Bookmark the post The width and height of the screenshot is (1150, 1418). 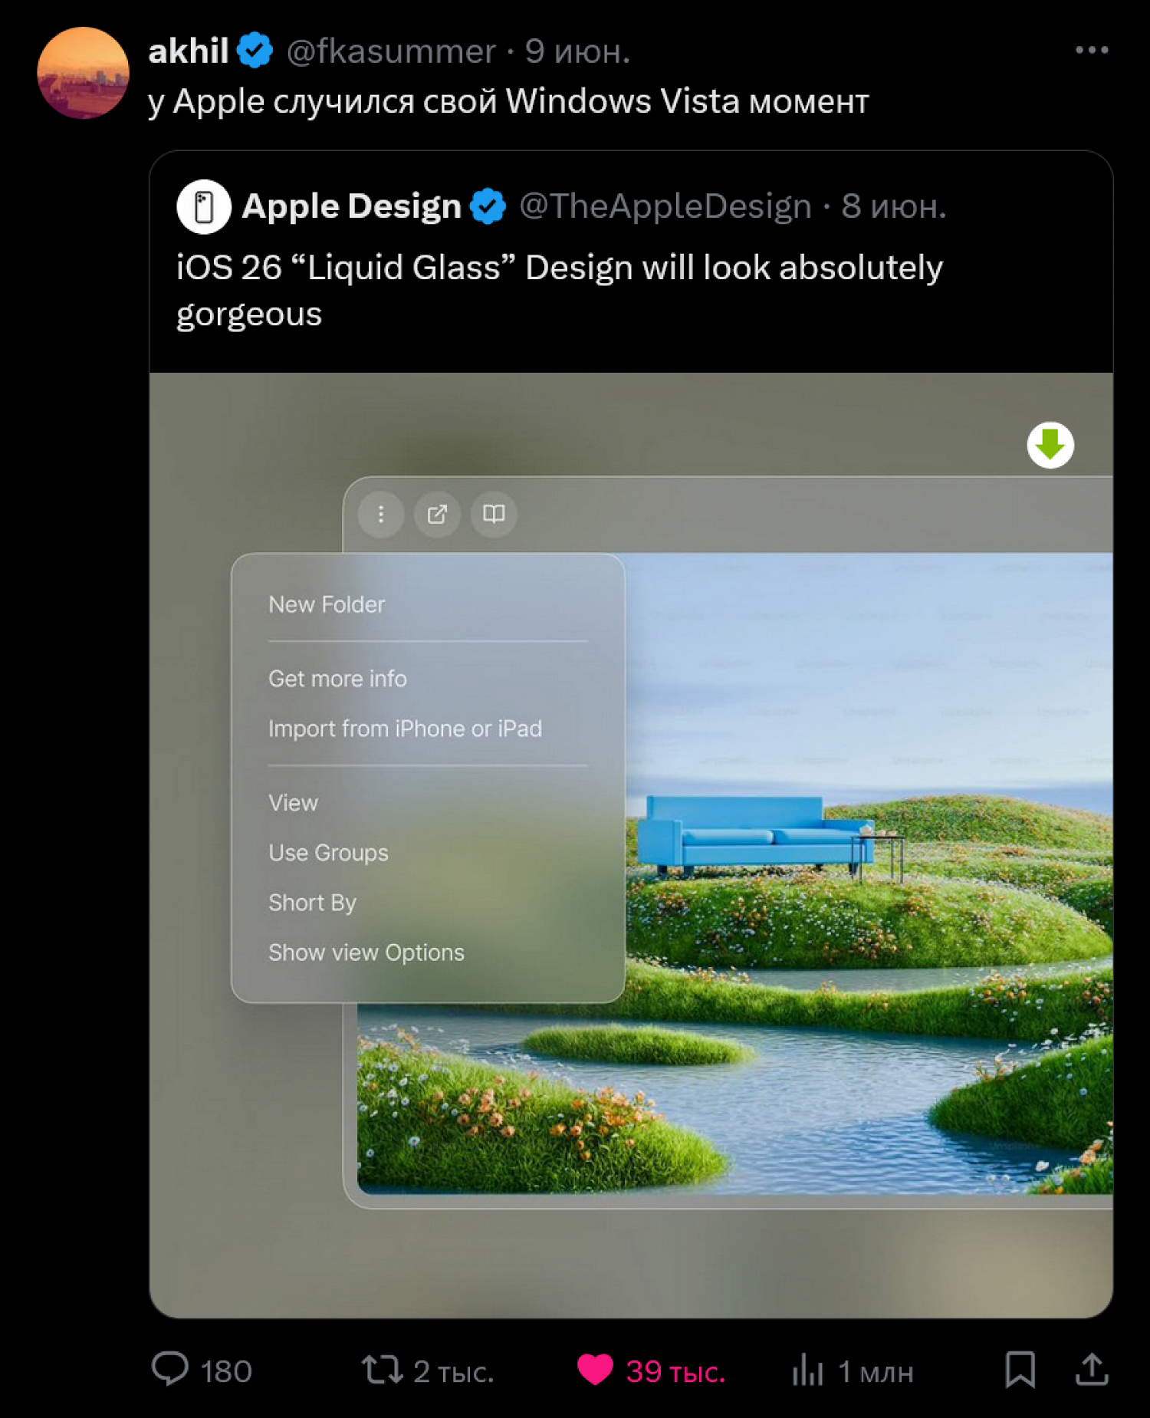(1020, 1370)
